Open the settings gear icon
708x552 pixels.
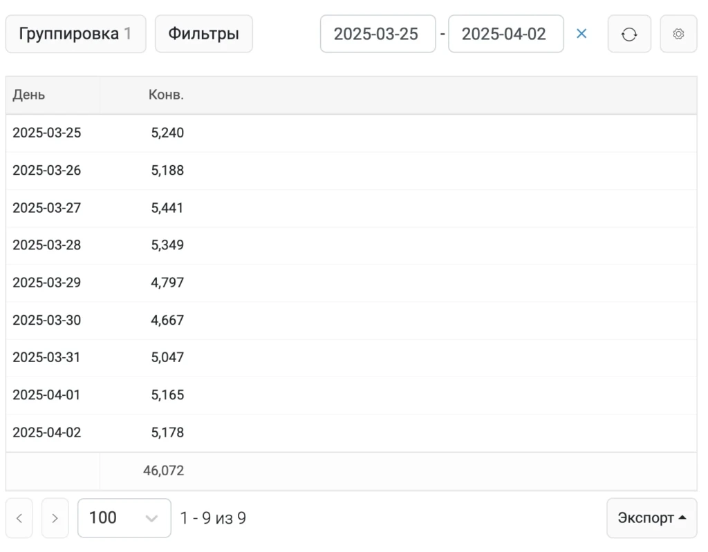click(x=678, y=34)
